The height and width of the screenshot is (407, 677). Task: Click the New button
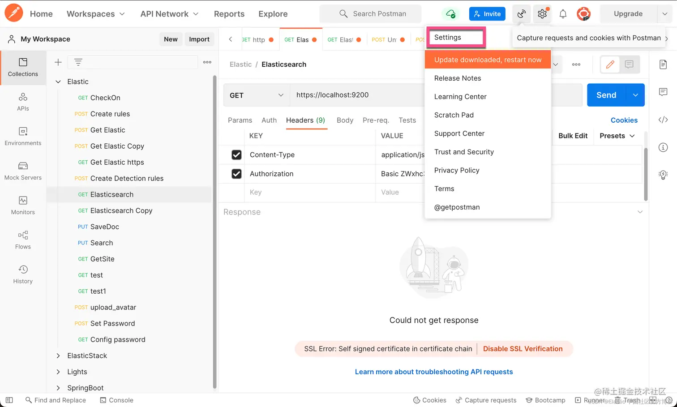tap(171, 39)
